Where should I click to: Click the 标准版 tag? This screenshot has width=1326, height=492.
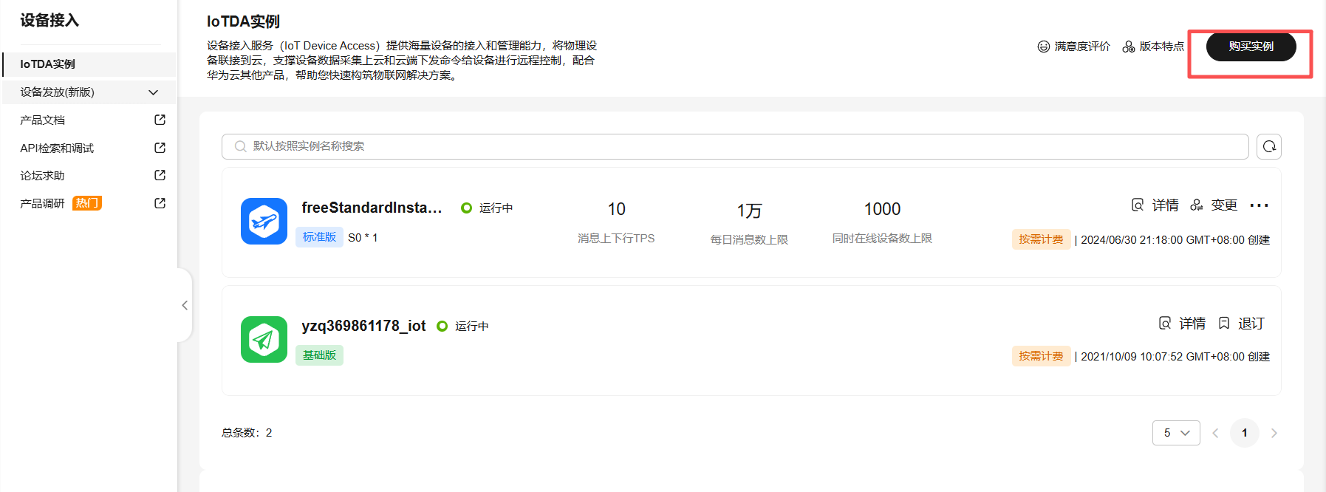click(x=319, y=237)
